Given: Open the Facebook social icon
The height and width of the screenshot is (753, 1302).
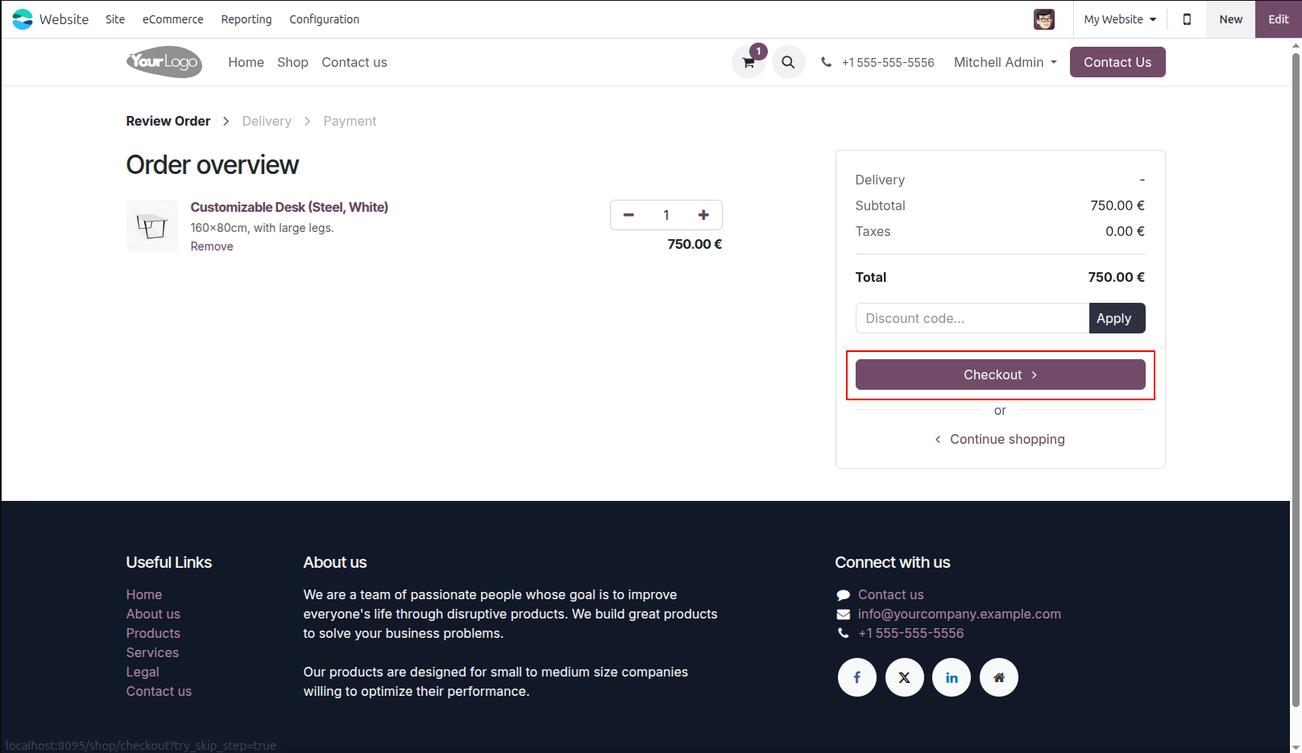Looking at the screenshot, I should point(857,677).
